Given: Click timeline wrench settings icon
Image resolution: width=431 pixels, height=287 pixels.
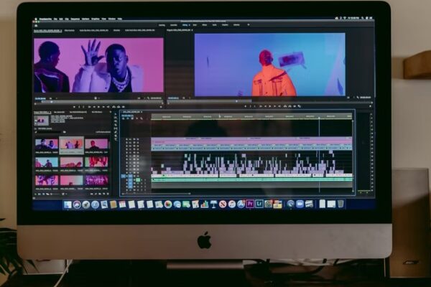Looking at the screenshot, I should coord(142,118).
